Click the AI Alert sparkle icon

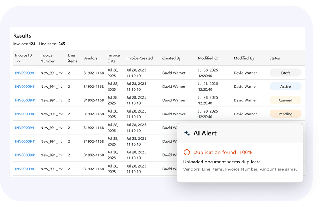click(187, 133)
